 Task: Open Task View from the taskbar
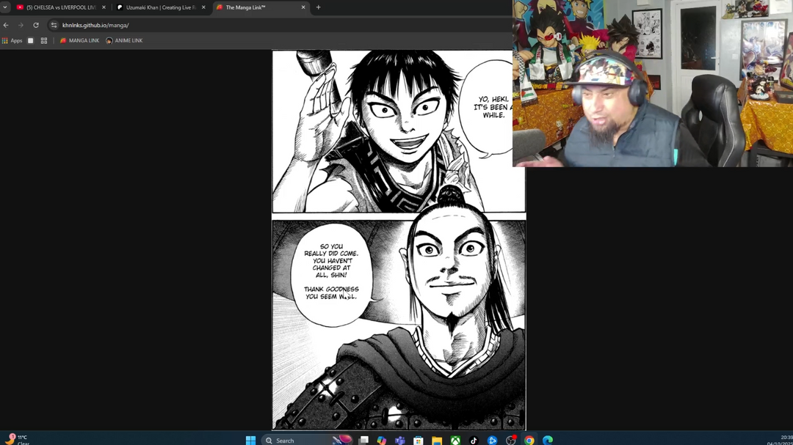[362, 440]
